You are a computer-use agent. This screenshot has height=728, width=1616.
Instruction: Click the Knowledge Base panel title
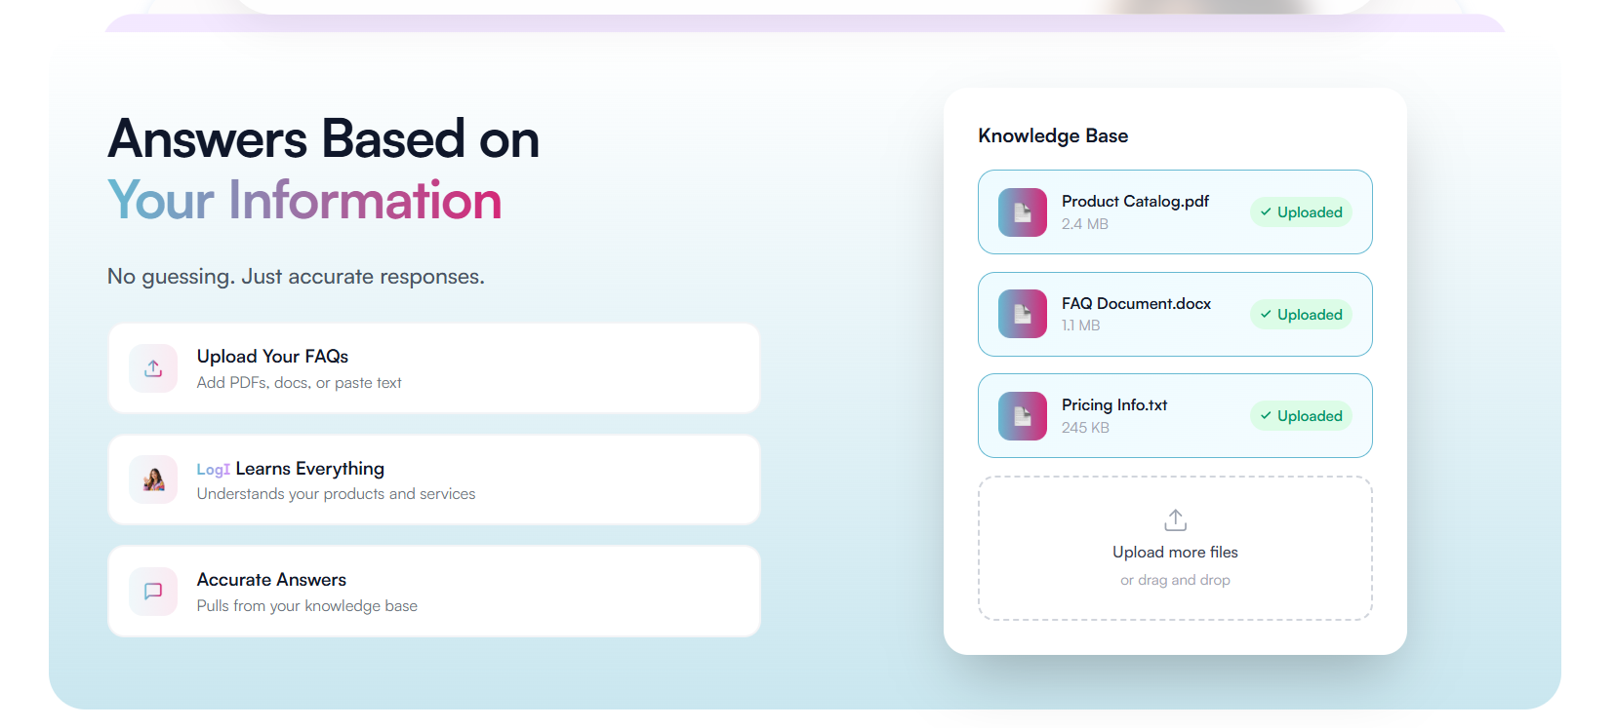tap(1053, 136)
